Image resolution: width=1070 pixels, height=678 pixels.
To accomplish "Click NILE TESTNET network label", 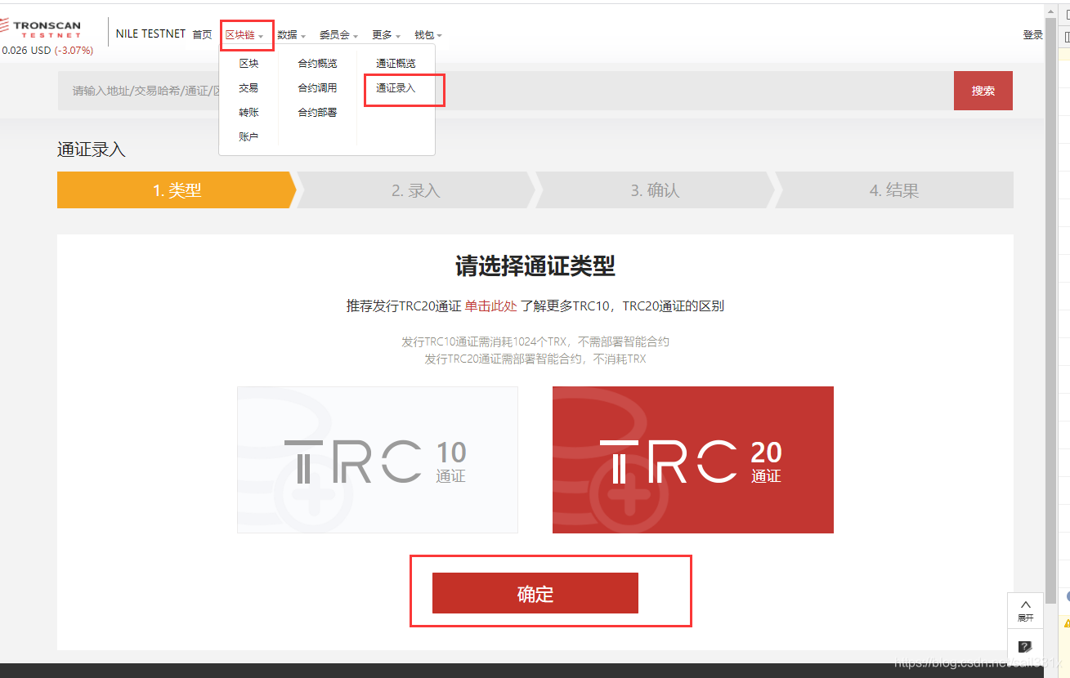I will point(151,34).
